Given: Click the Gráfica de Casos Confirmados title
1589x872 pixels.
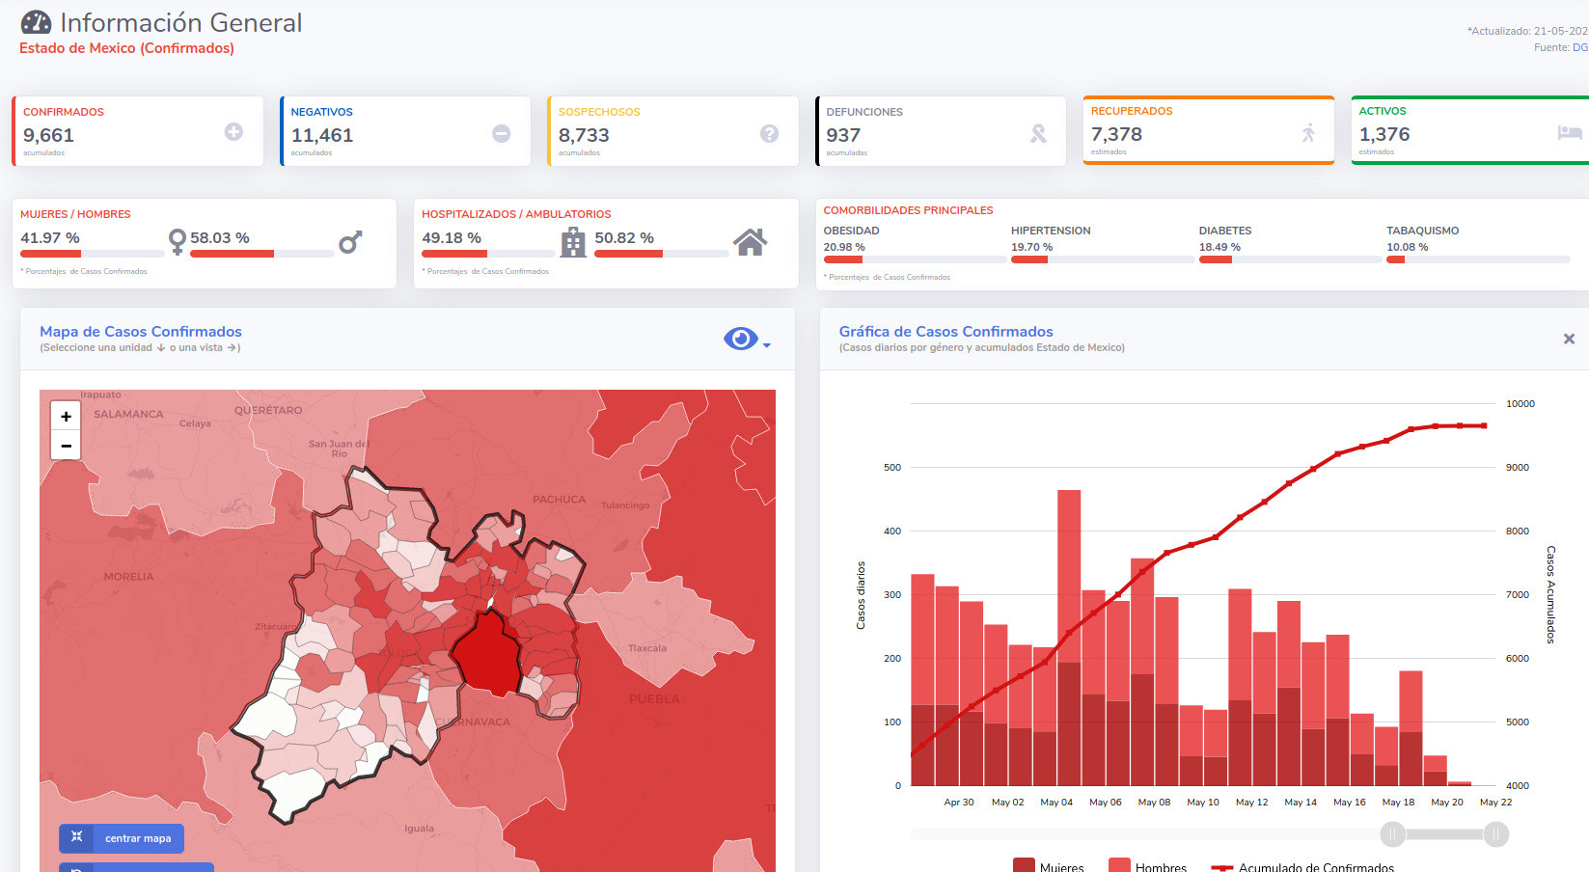Looking at the screenshot, I should coord(945,331).
